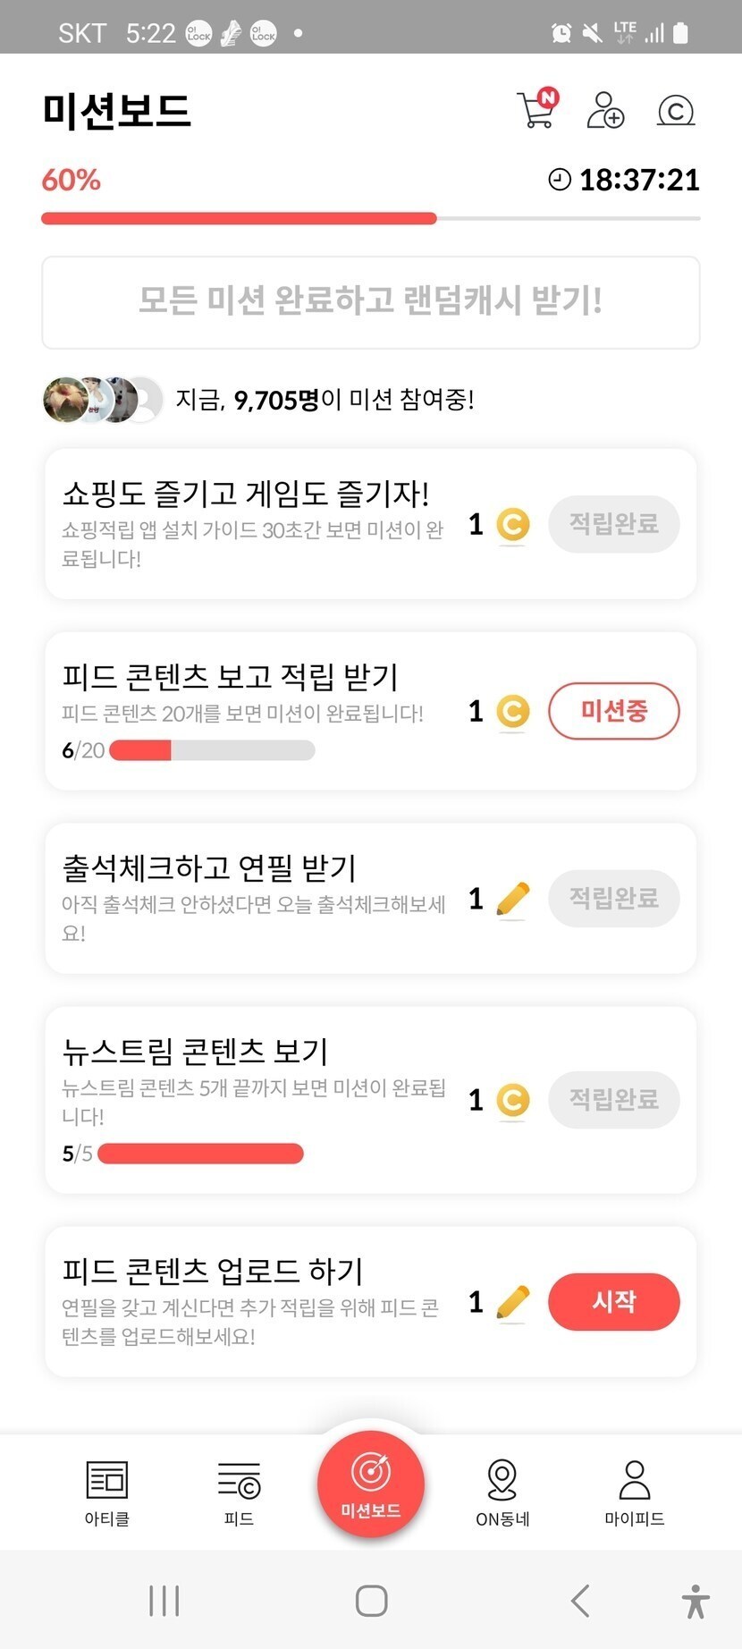Open the ON동네 location tab
742x1649 pixels.
pyautogui.click(x=502, y=1493)
